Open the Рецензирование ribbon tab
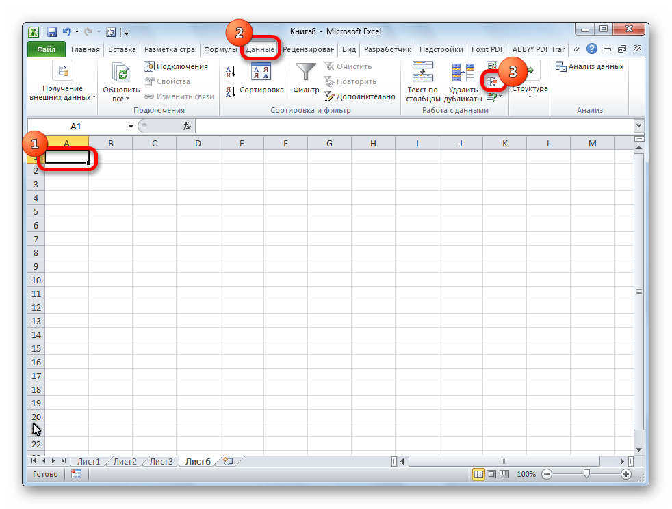Image resolution: width=672 pixels, height=509 pixels. click(x=308, y=49)
